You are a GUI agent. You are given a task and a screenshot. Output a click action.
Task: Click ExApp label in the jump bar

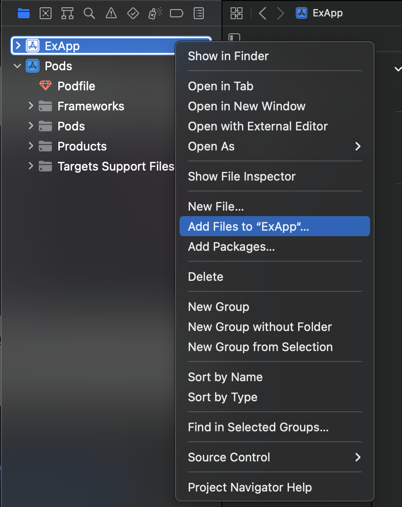(328, 13)
